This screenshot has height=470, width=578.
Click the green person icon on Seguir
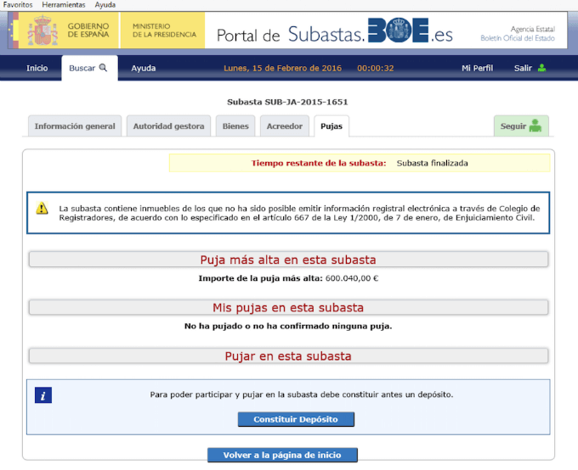535,126
